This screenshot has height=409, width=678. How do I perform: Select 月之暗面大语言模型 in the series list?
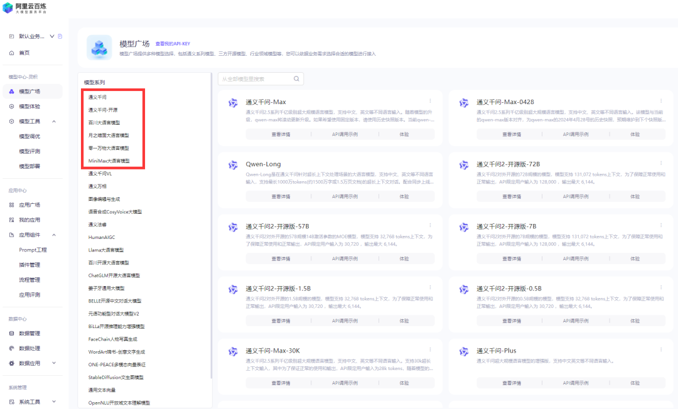(x=109, y=135)
